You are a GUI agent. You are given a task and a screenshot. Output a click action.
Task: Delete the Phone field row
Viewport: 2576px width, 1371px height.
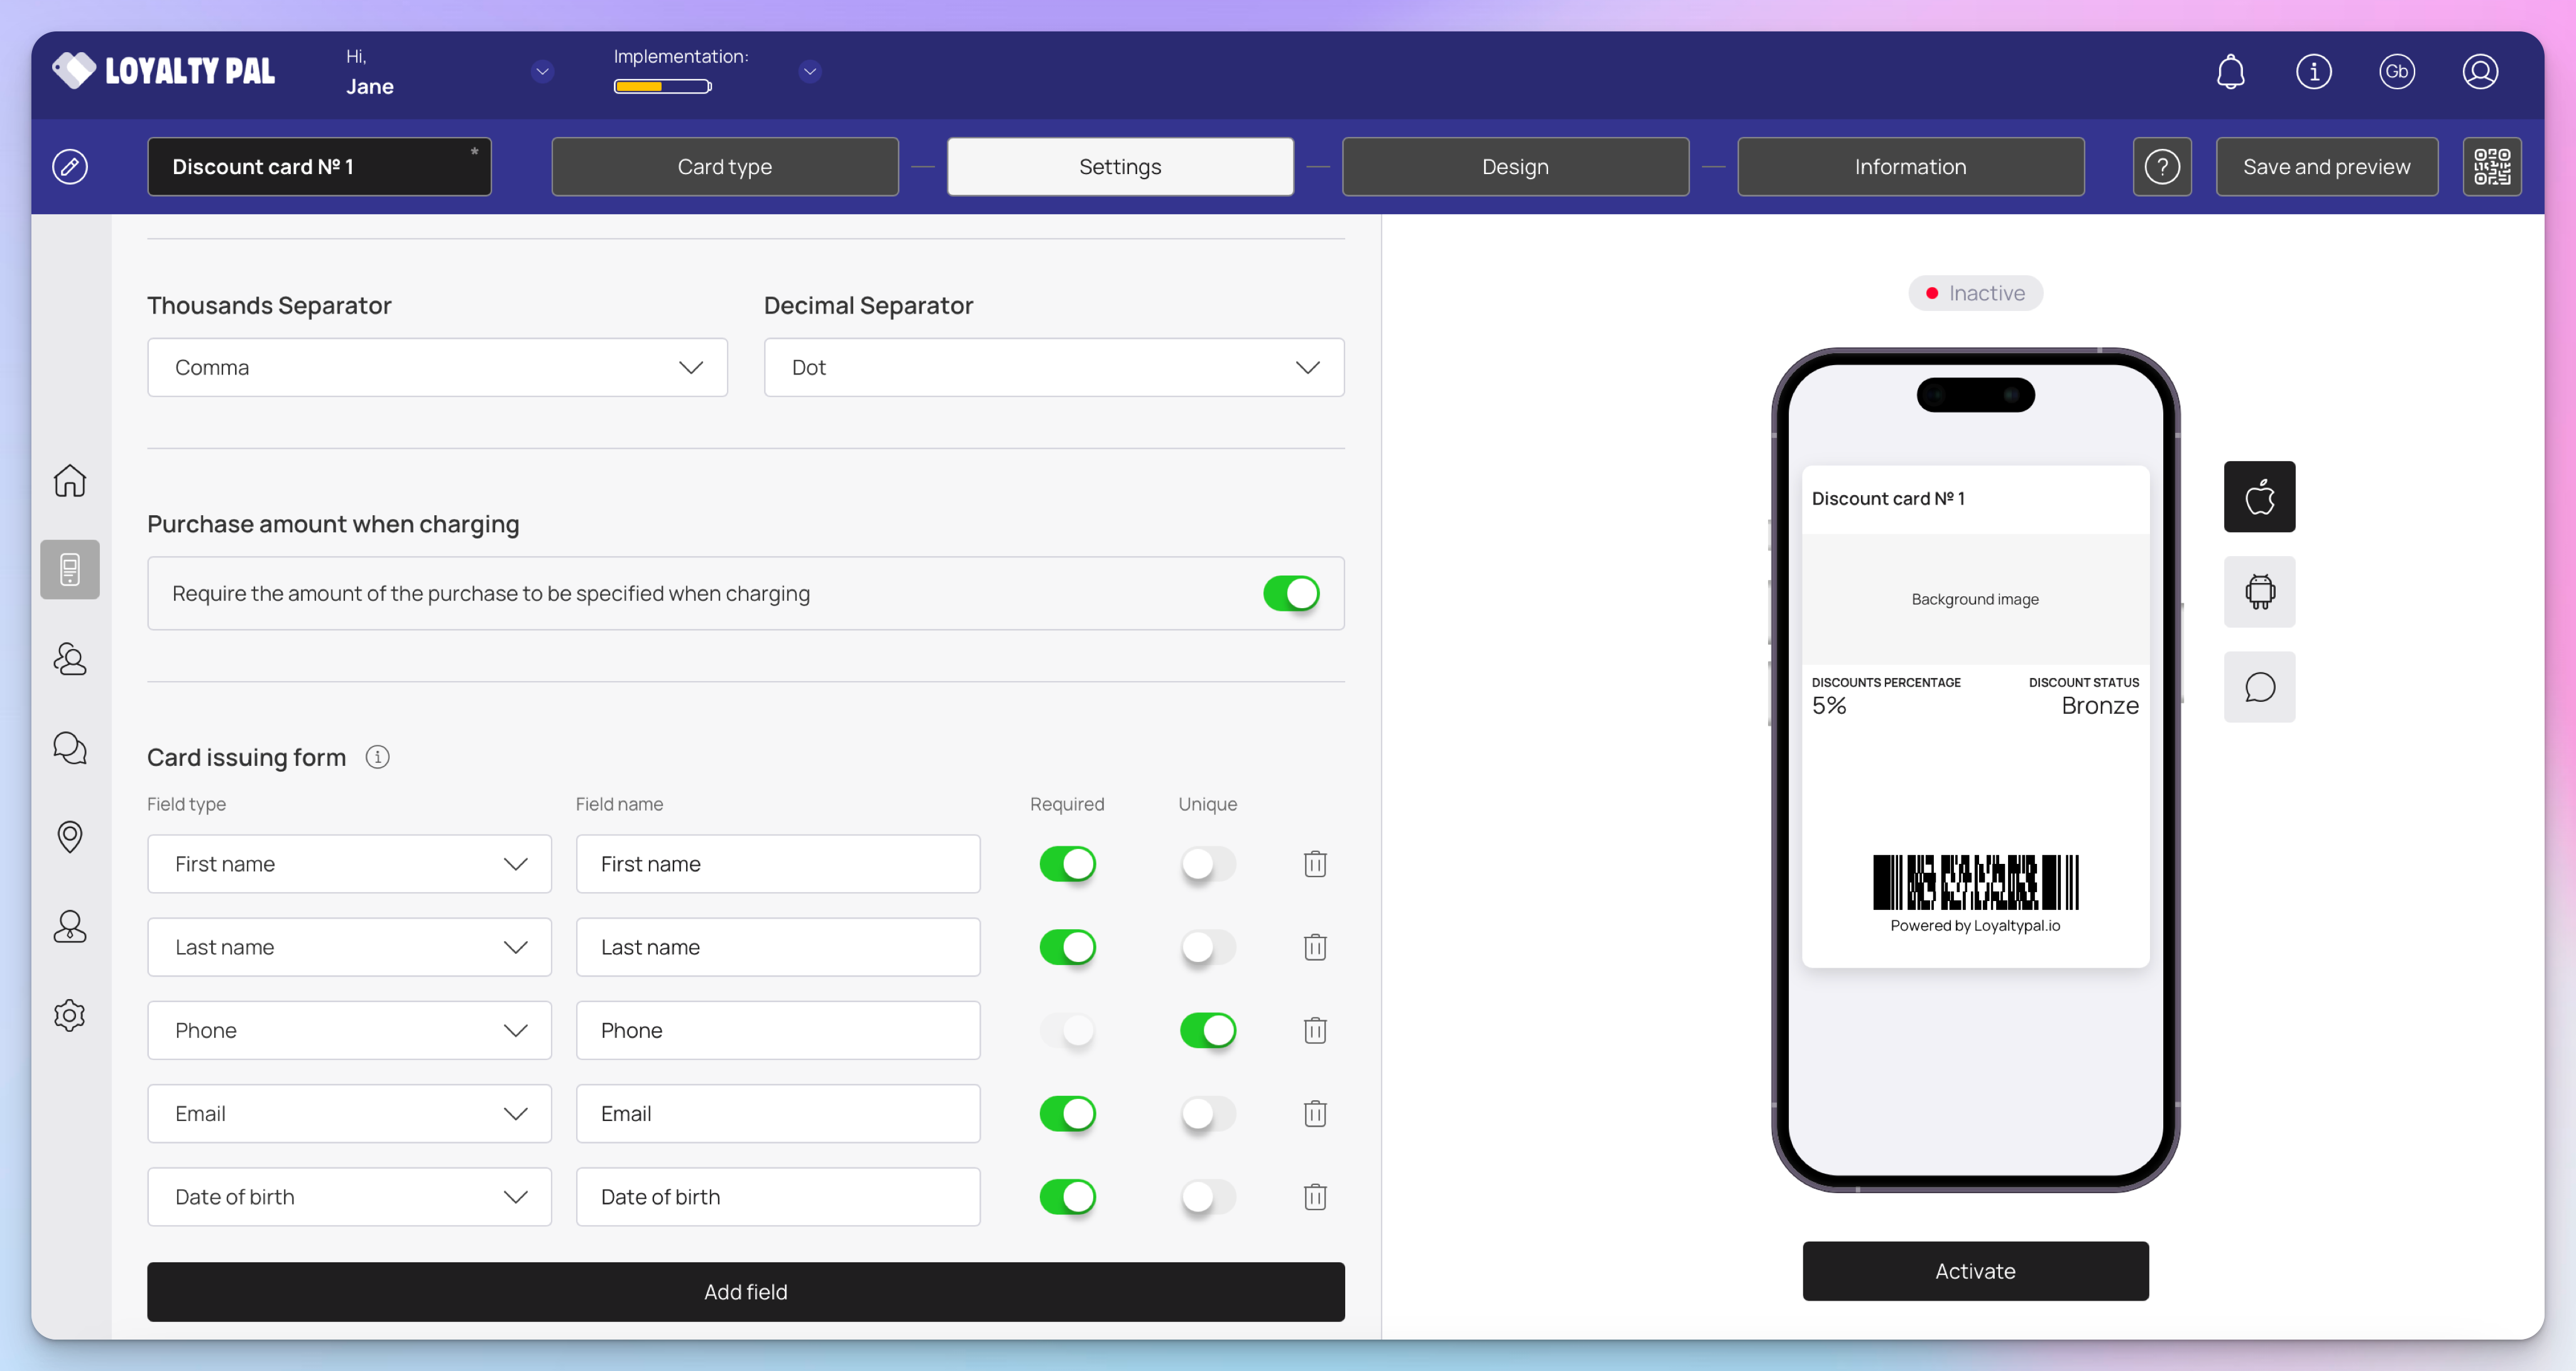pyautogui.click(x=1315, y=1030)
